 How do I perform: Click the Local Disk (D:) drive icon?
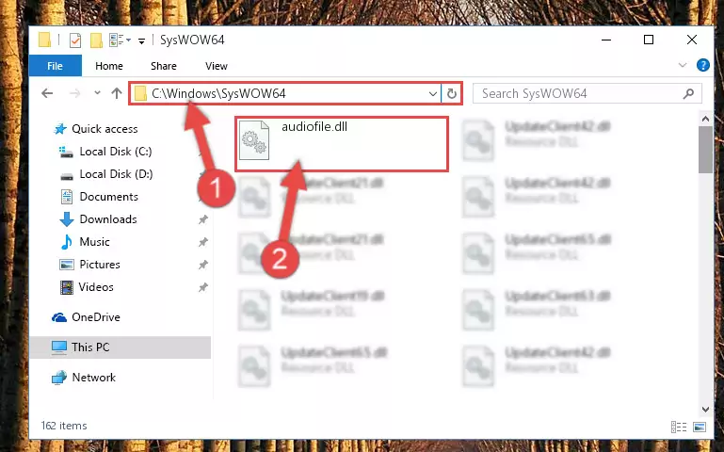point(67,176)
